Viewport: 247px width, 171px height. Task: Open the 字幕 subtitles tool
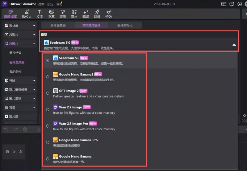pos(51,14)
